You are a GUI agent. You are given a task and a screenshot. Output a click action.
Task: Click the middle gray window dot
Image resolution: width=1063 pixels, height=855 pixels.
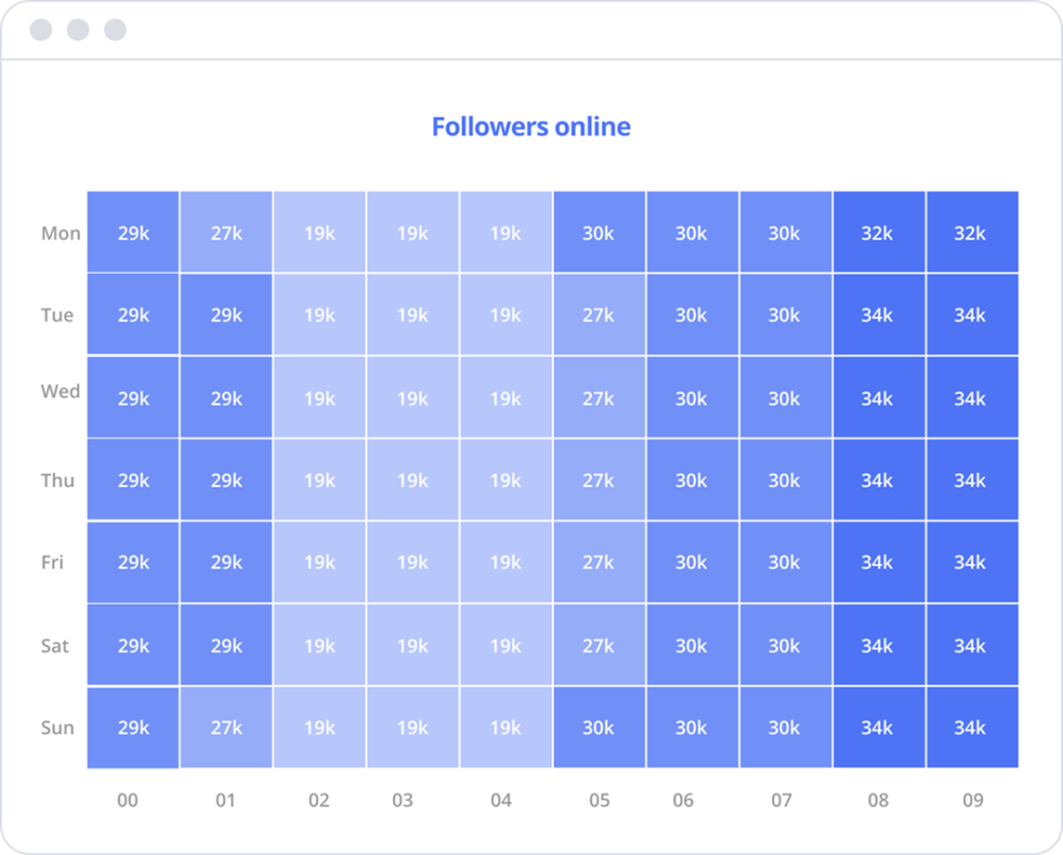tap(78, 30)
